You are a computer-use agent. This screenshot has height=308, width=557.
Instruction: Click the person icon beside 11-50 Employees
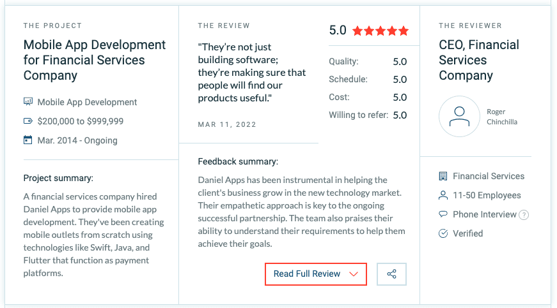pos(443,195)
